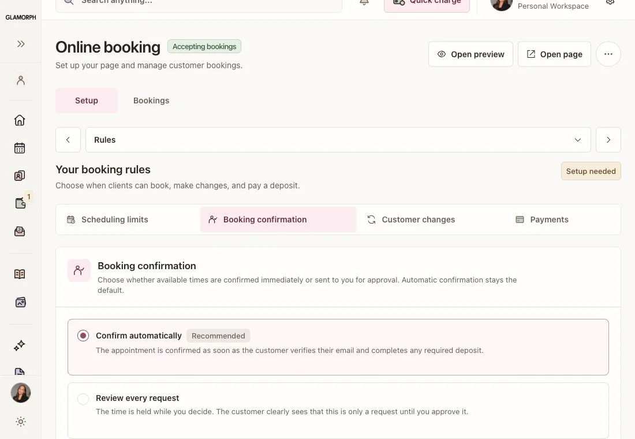Open the user avatar in sidebar
Image resolution: width=635 pixels, height=439 pixels.
click(21, 393)
